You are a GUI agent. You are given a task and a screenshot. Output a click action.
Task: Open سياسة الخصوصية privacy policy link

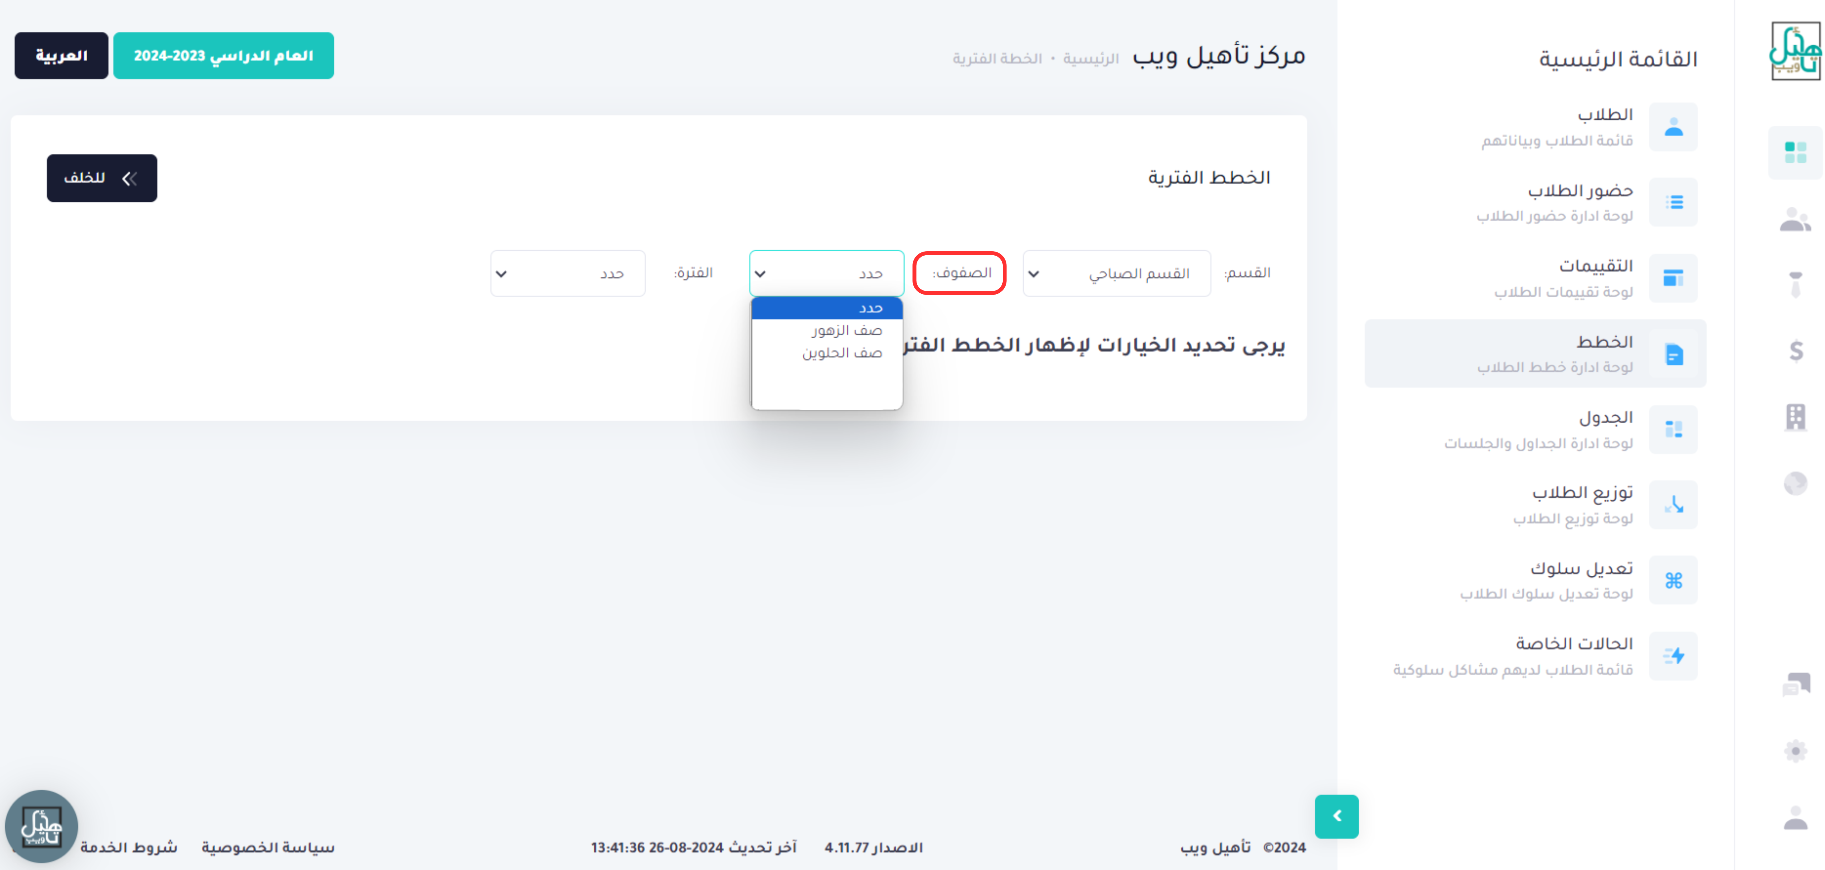click(x=268, y=847)
